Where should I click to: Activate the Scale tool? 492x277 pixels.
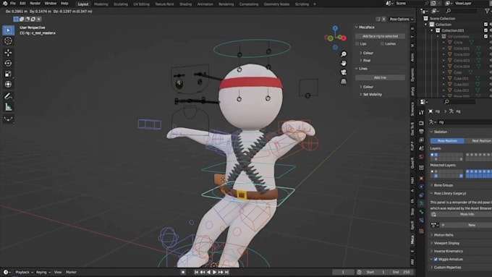[x=8, y=74]
